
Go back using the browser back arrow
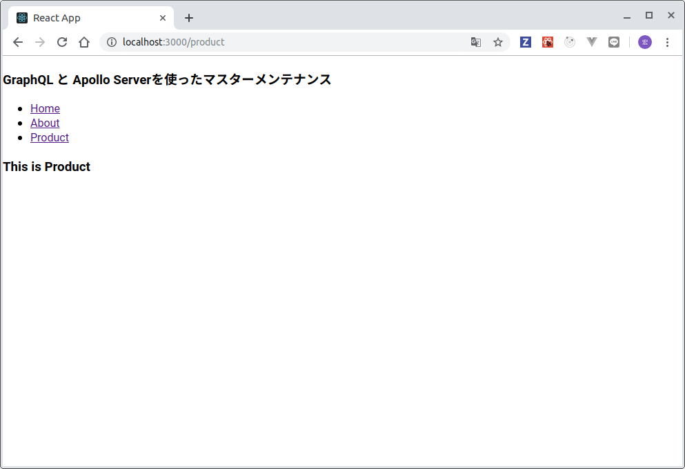18,42
